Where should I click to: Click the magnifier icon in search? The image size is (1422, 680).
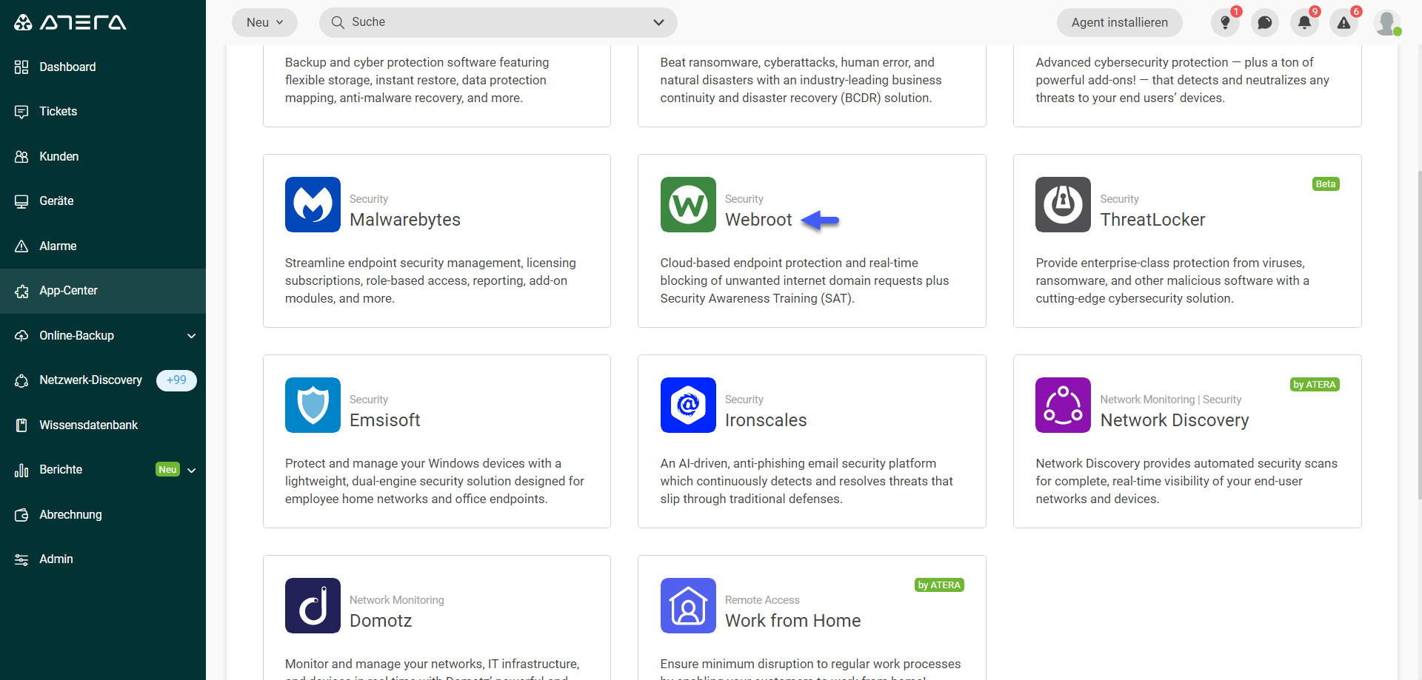coord(338,22)
